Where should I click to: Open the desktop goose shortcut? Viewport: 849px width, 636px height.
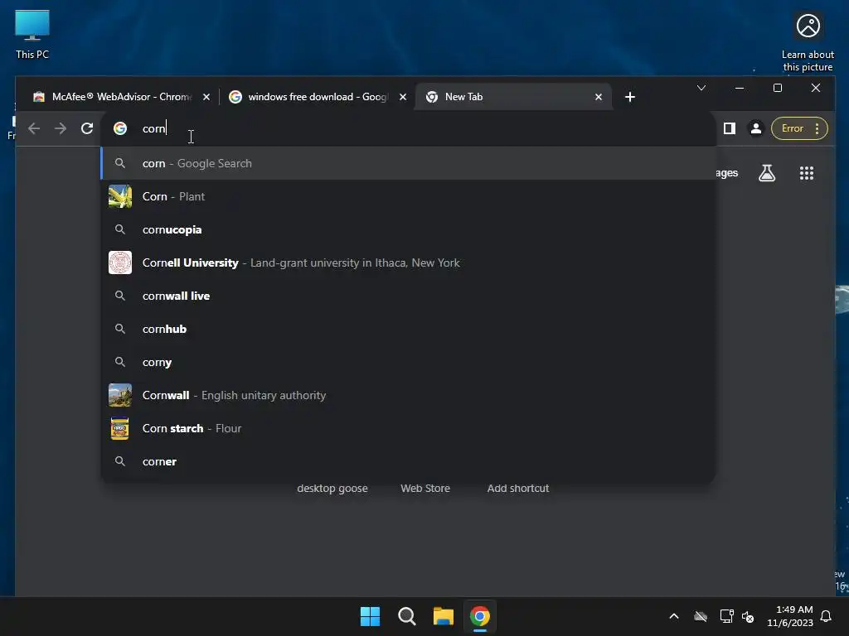[332, 489]
